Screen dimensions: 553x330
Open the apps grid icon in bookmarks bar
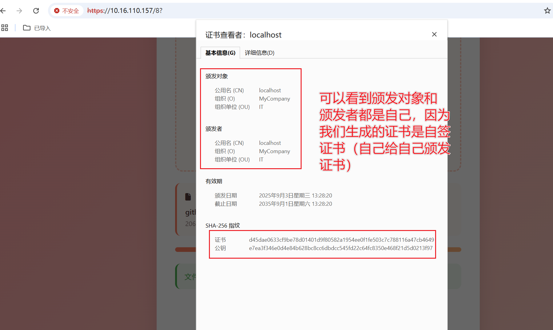(5, 28)
